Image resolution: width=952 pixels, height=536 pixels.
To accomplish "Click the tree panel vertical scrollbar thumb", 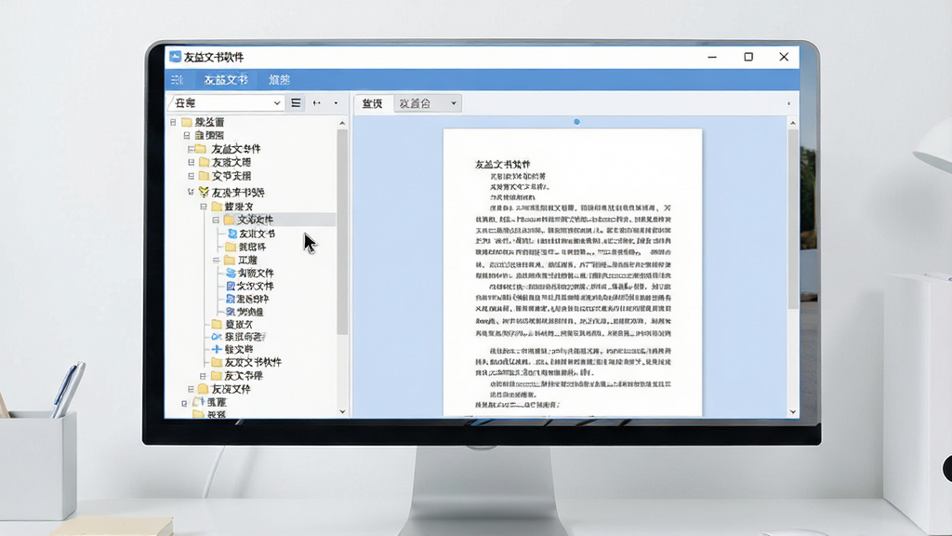I will [342, 231].
